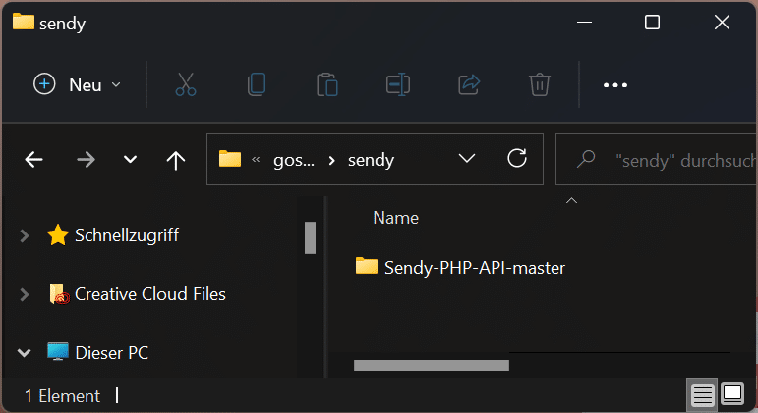Viewport: 758px width, 413px height.
Task: Click the Copy icon in toolbar
Action: (257, 85)
